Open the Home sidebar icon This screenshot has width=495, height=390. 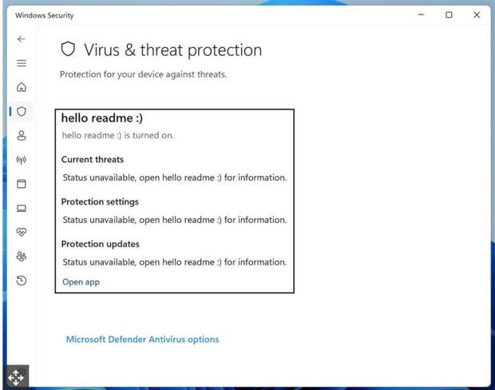pos(21,87)
